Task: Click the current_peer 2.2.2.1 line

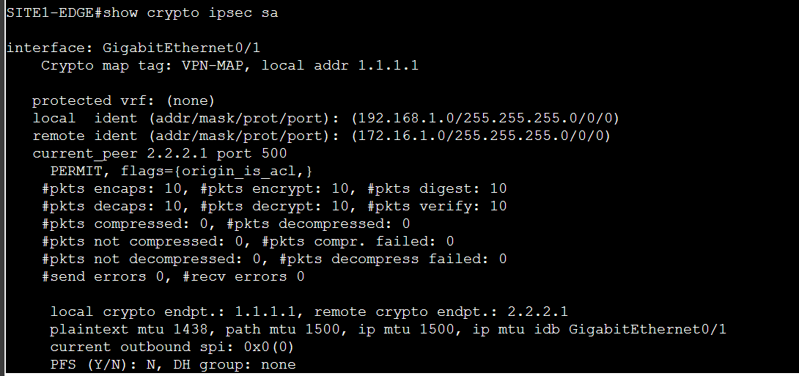Action: tap(160, 153)
